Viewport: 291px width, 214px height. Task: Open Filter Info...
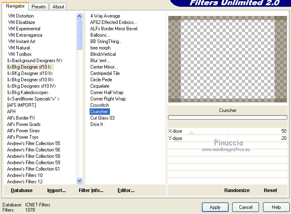tap(91, 190)
